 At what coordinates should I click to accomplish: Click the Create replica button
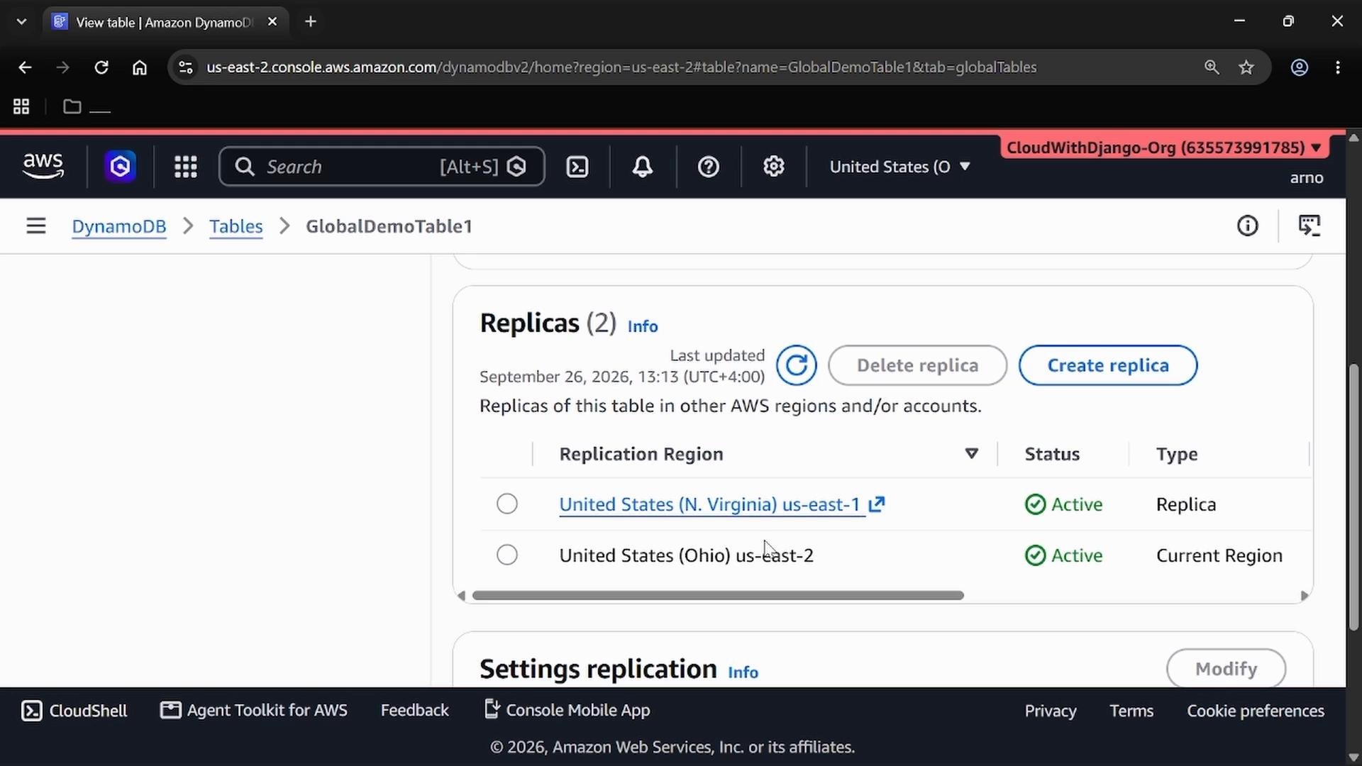coord(1108,365)
